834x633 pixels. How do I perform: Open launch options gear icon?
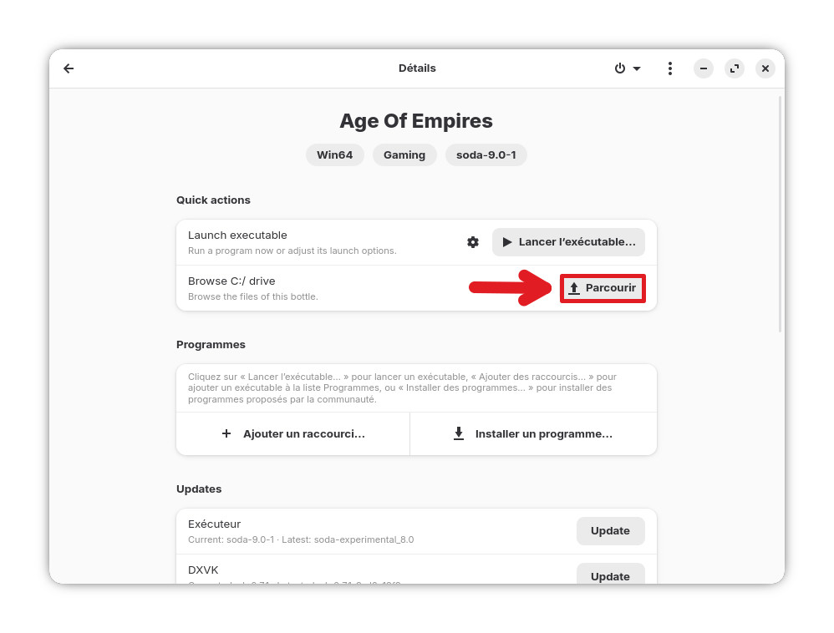pyautogui.click(x=473, y=242)
